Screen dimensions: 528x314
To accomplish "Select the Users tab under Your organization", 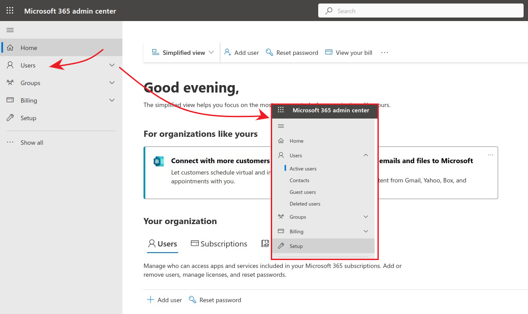I will [162, 244].
